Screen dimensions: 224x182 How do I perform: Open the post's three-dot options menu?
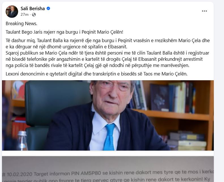[x=204, y=11]
